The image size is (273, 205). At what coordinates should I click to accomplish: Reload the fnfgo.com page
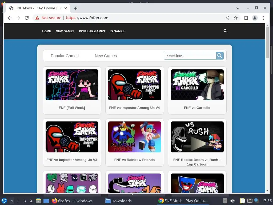[x=27, y=18]
